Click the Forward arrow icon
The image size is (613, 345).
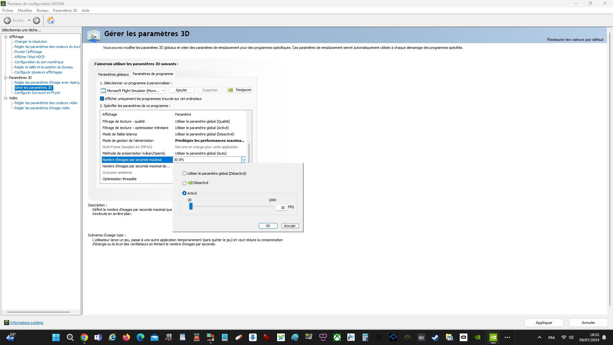coord(36,20)
